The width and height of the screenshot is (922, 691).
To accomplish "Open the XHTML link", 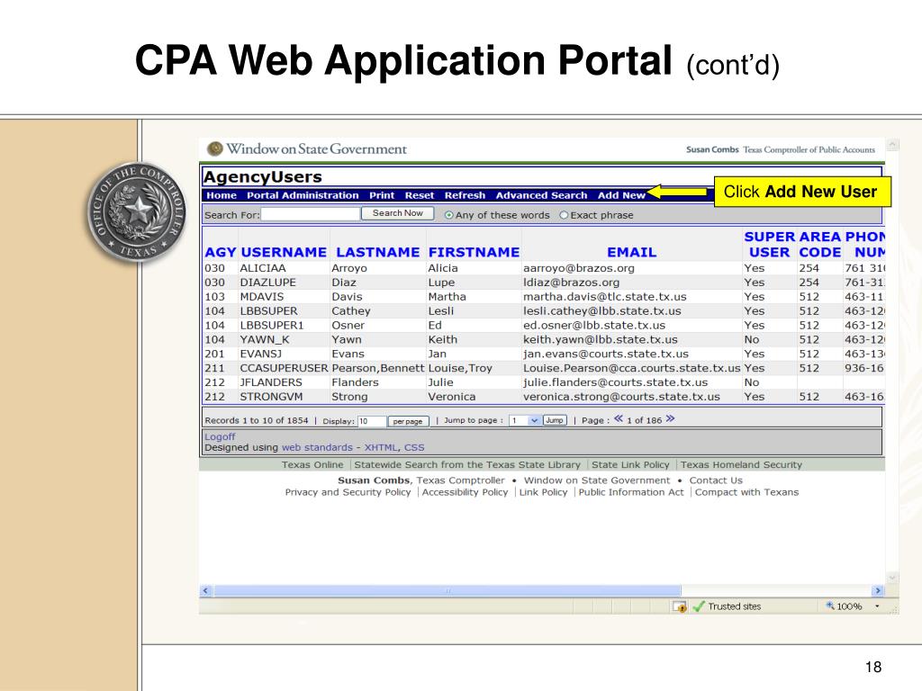I will (381, 447).
